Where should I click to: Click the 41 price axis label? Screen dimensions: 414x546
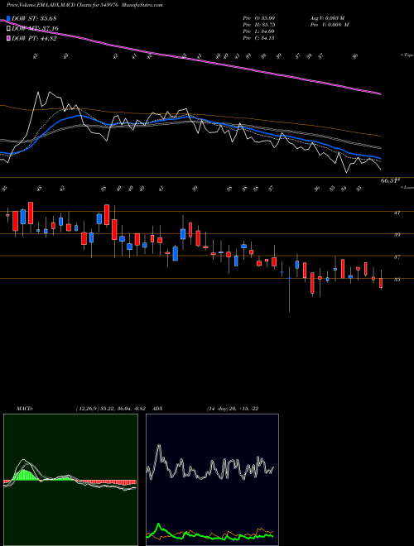[x=397, y=213]
